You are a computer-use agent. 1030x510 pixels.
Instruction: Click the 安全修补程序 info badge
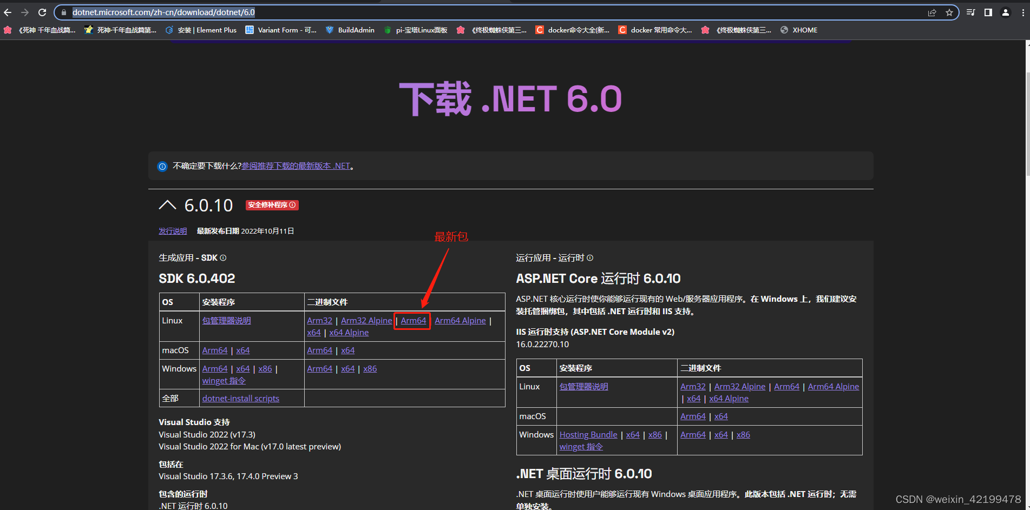[292, 205]
